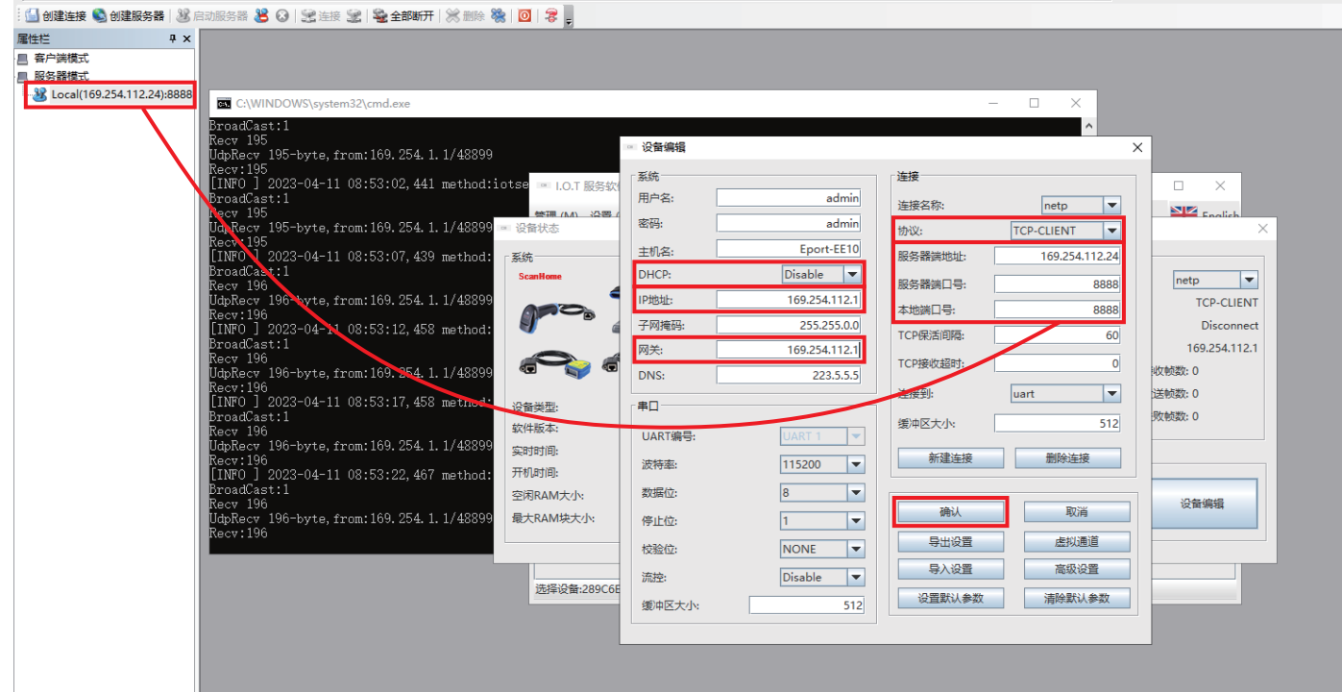Click the 网关 input field
This screenshot has height=692, width=1342.
[x=789, y=350]
